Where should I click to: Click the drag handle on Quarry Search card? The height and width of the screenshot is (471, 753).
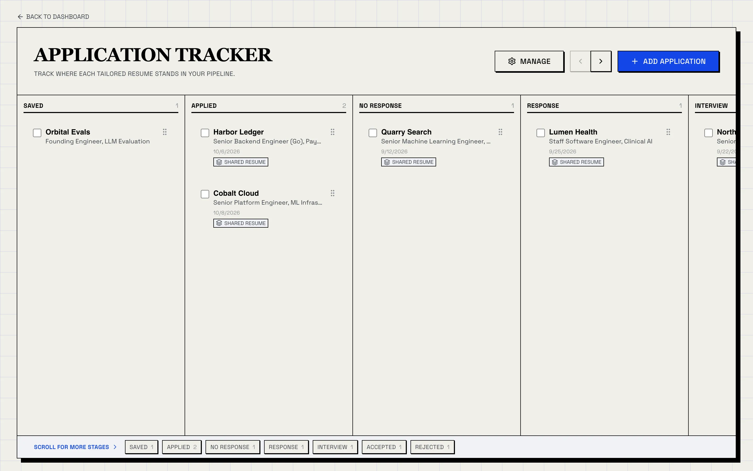[x=500, y=132]
